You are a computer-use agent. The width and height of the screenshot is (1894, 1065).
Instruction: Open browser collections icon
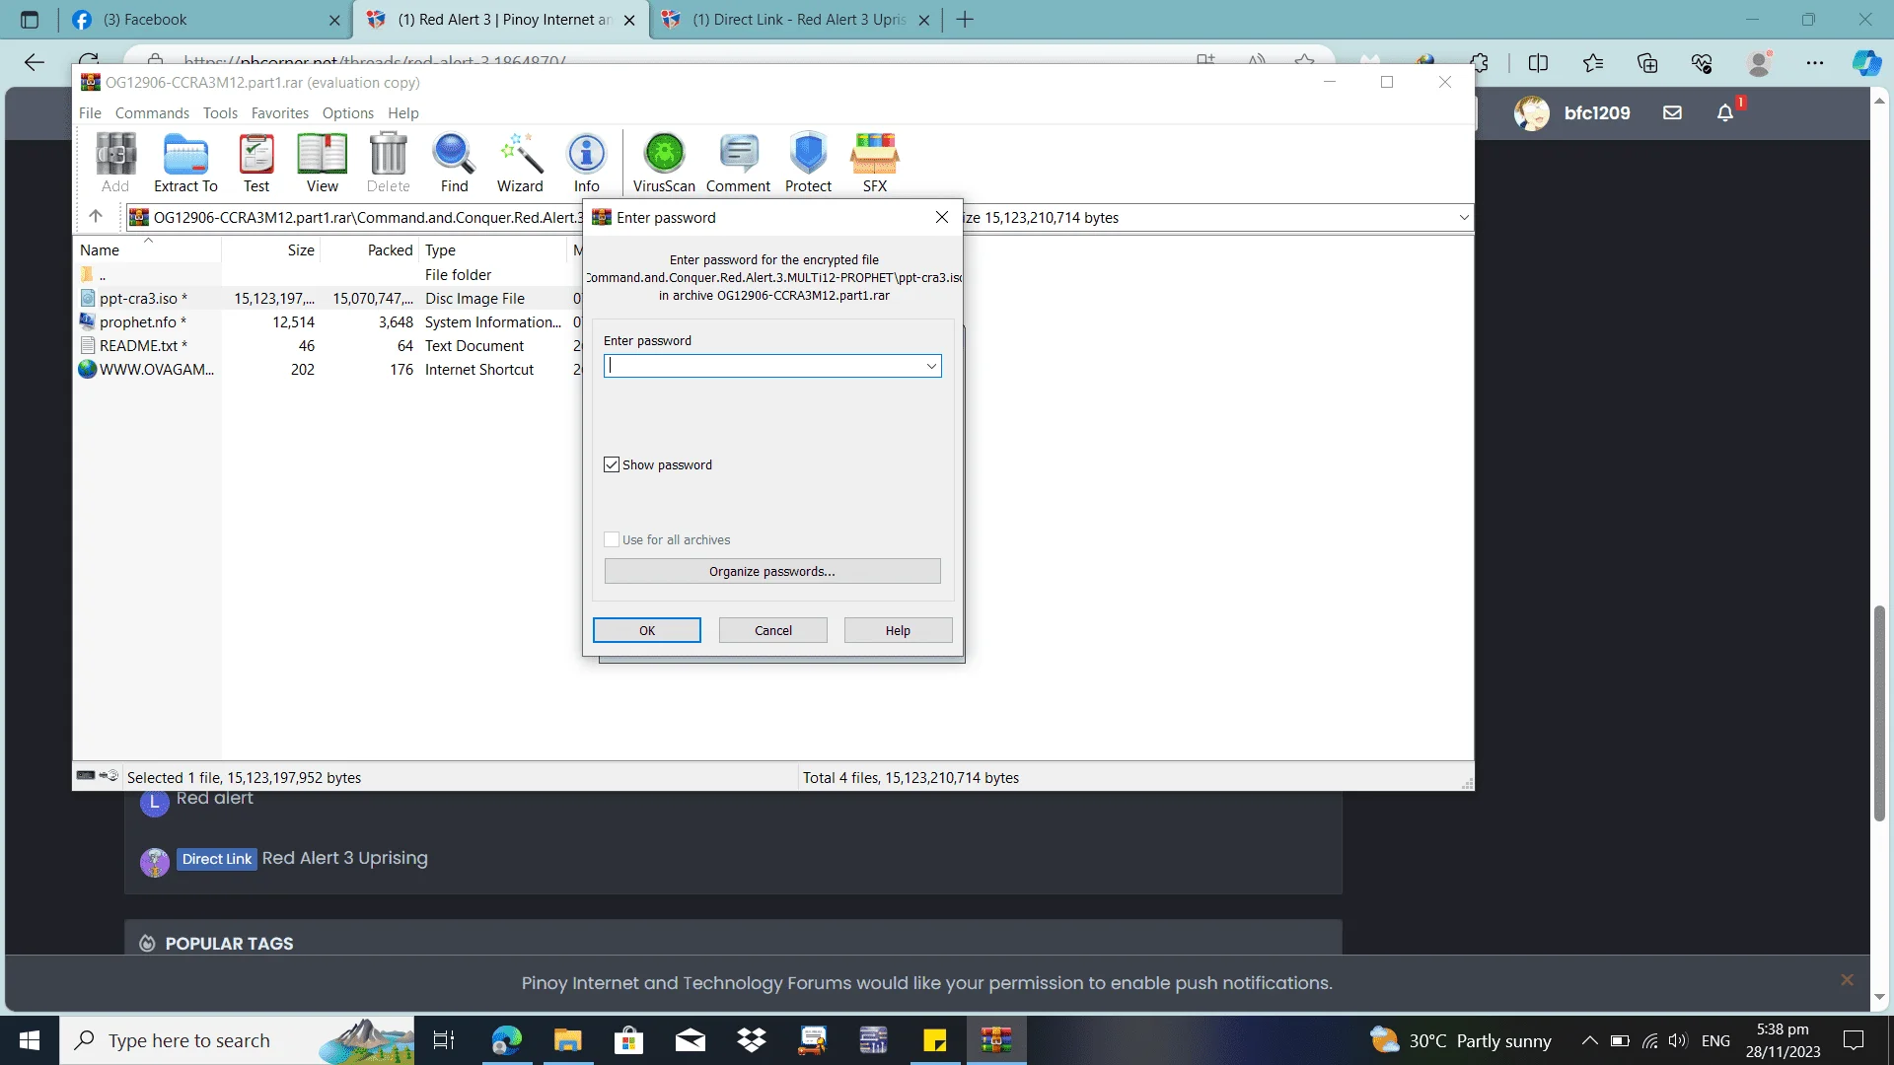1647,63
